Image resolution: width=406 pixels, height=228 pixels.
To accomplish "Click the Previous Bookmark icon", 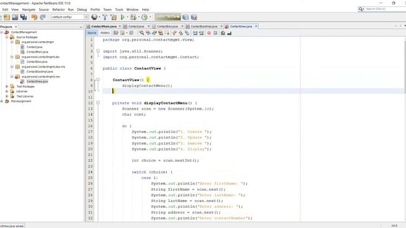I will point(174,33).
